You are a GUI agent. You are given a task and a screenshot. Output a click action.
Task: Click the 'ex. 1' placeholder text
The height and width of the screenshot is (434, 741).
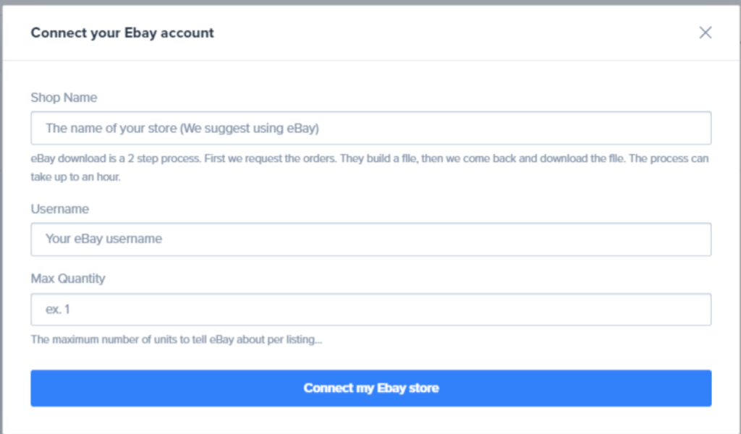click(58, 310)
